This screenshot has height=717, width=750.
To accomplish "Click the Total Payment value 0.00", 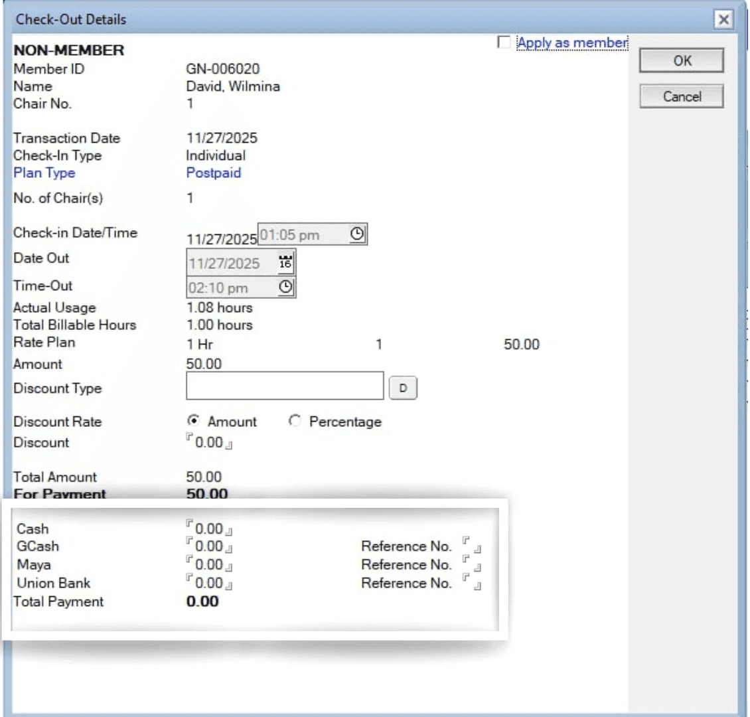I will tap(202, 601).
